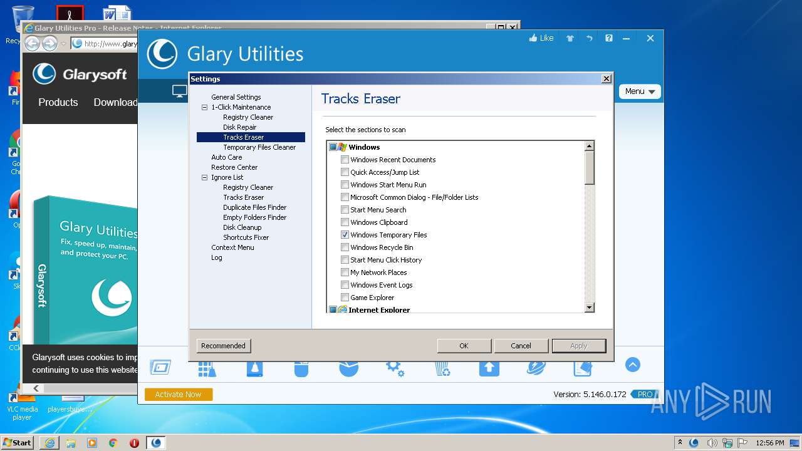The height and width of the screenshot is (451, 802).
Task: Click the Apply button
Action: click(579, 346)
